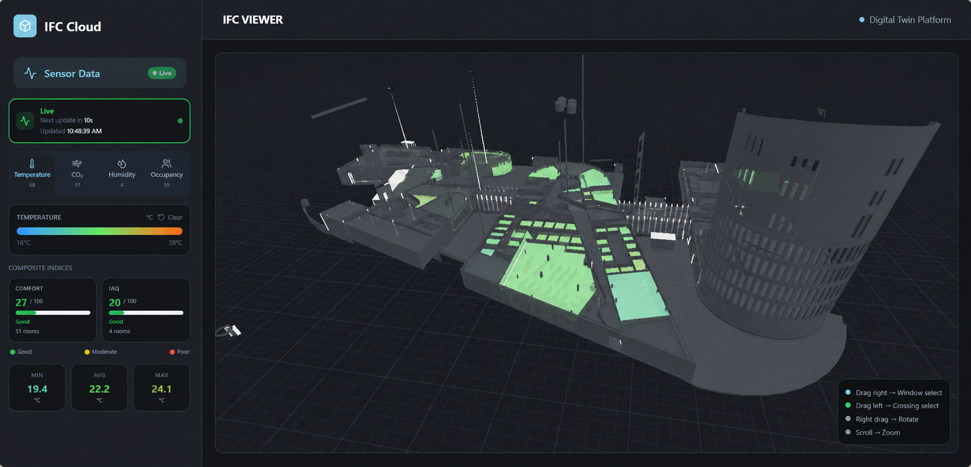This screenshot has height=467, width=971.
Task: Click the Live status activity icon
Action: point(25,121)
